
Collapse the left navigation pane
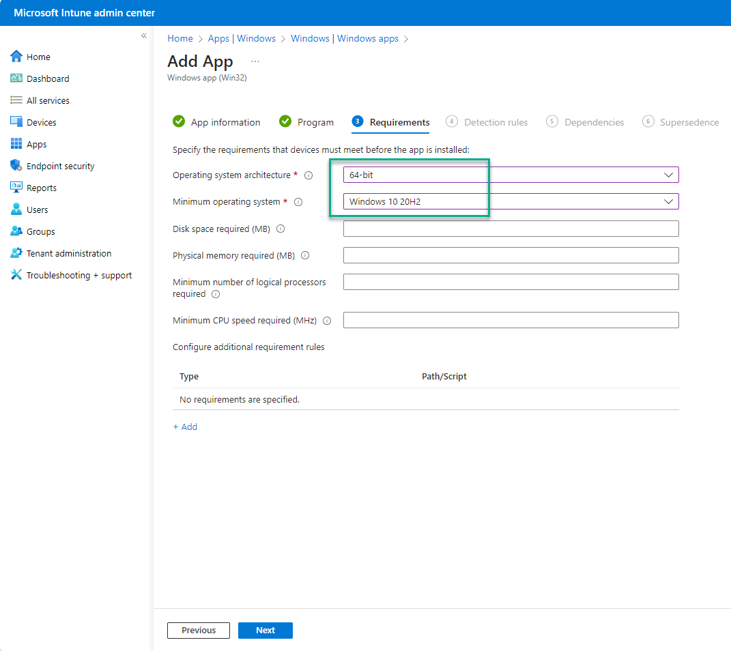point(143,35)
